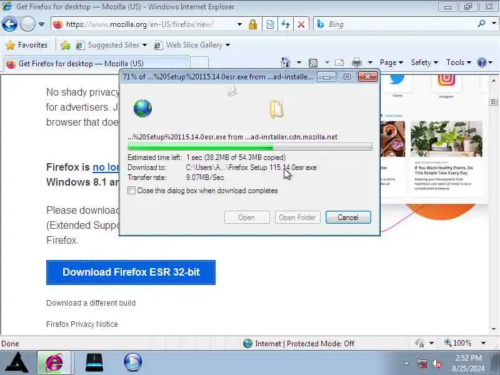Click the security lock icon

pyautogui.click(x=253, y=24)
